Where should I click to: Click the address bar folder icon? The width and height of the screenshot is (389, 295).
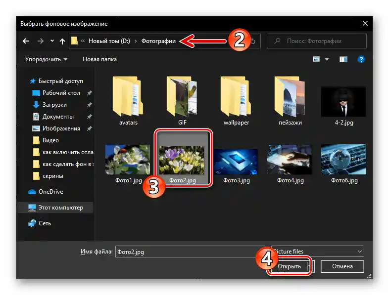click(74, 41)
